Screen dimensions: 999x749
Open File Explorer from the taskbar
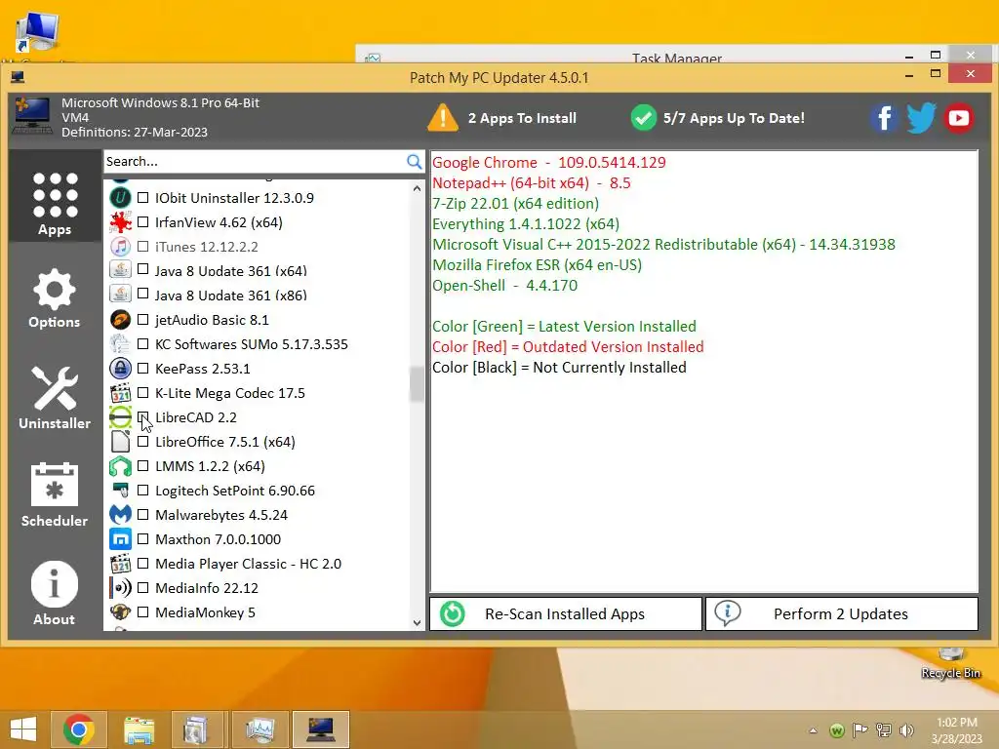pyautogui.click(x=139, y=729)
